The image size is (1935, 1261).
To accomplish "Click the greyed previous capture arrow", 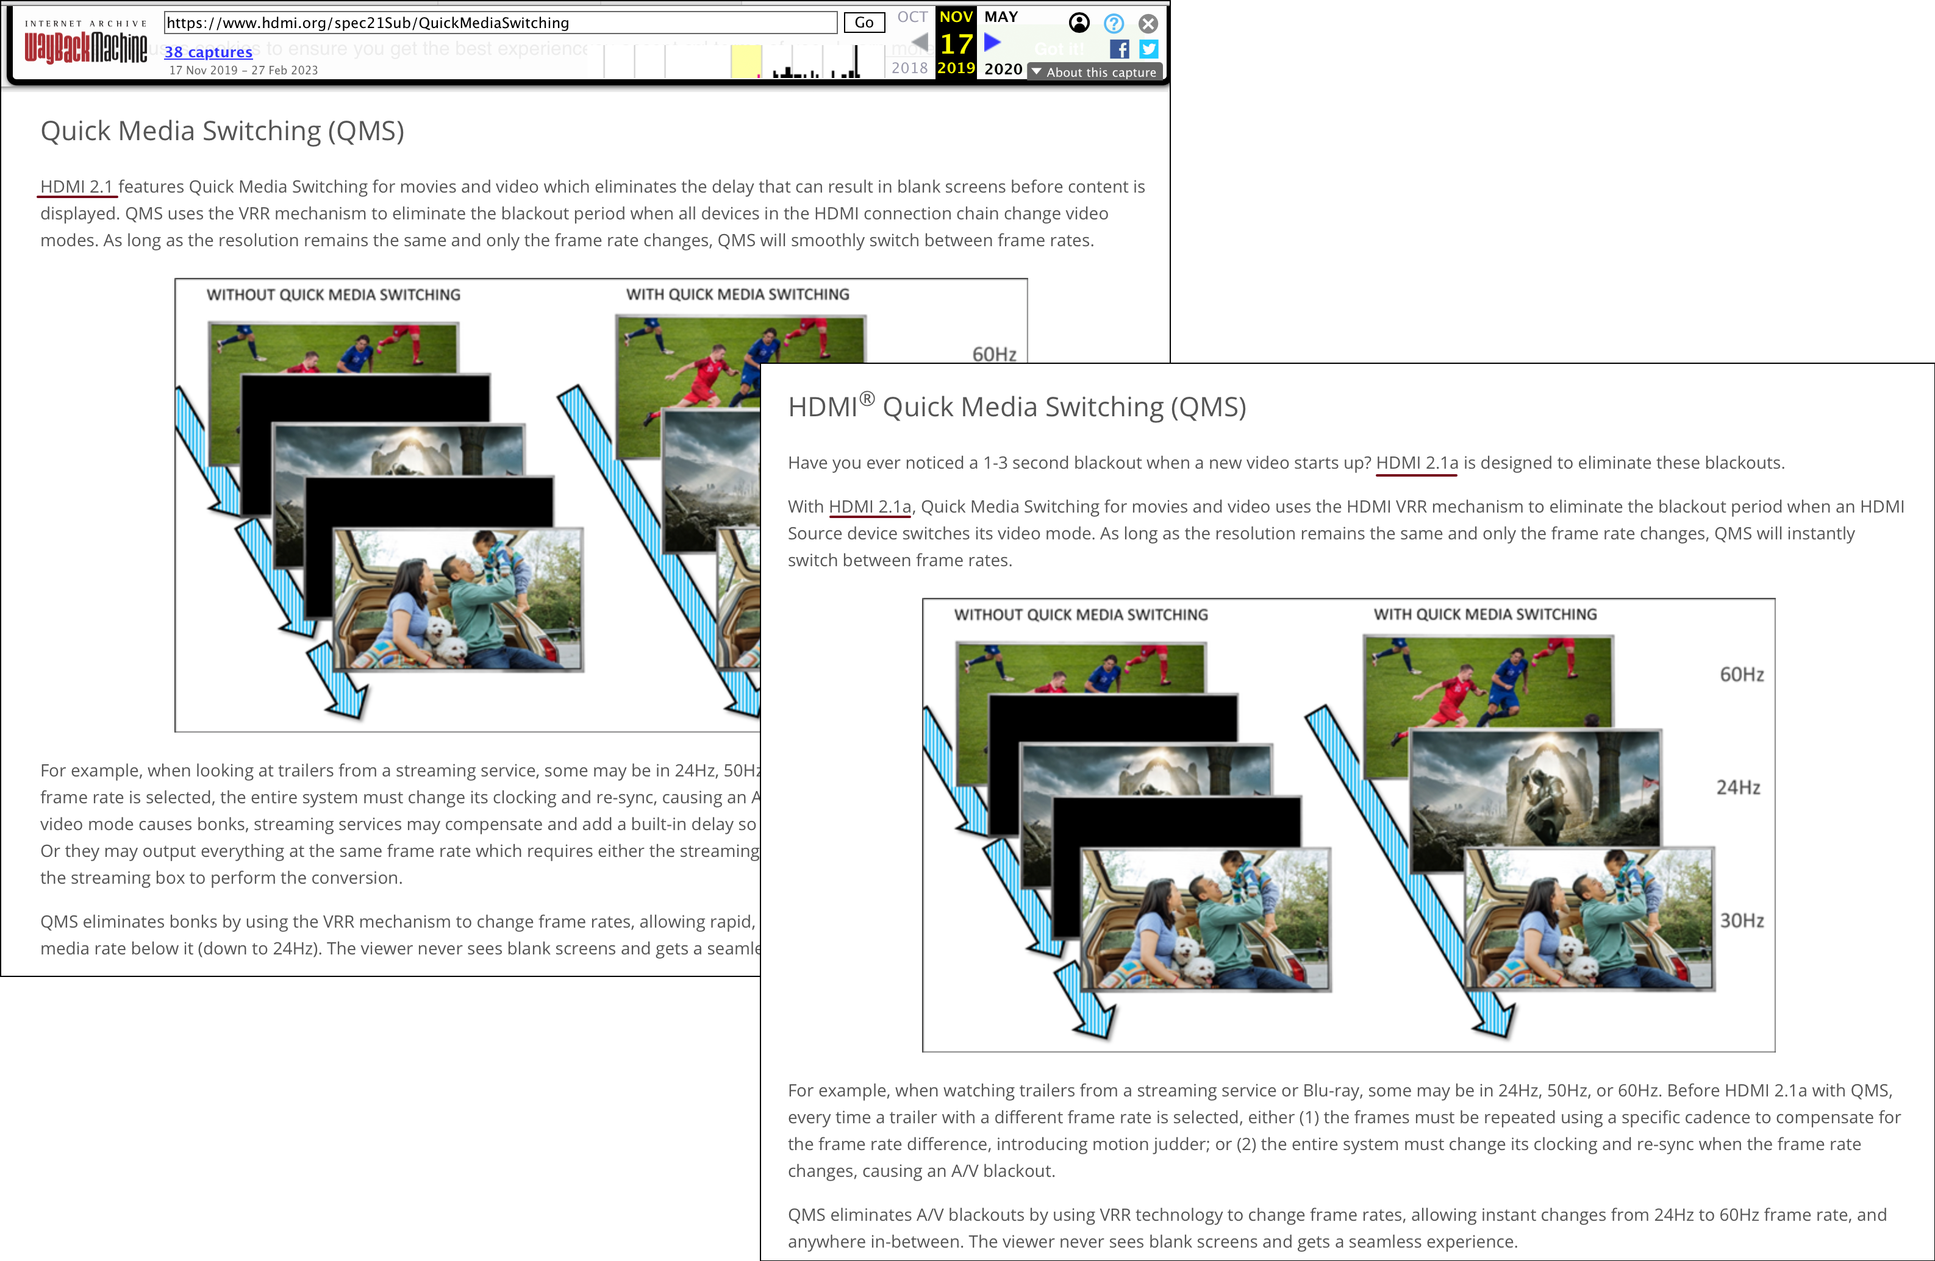I will pos(920,42).
